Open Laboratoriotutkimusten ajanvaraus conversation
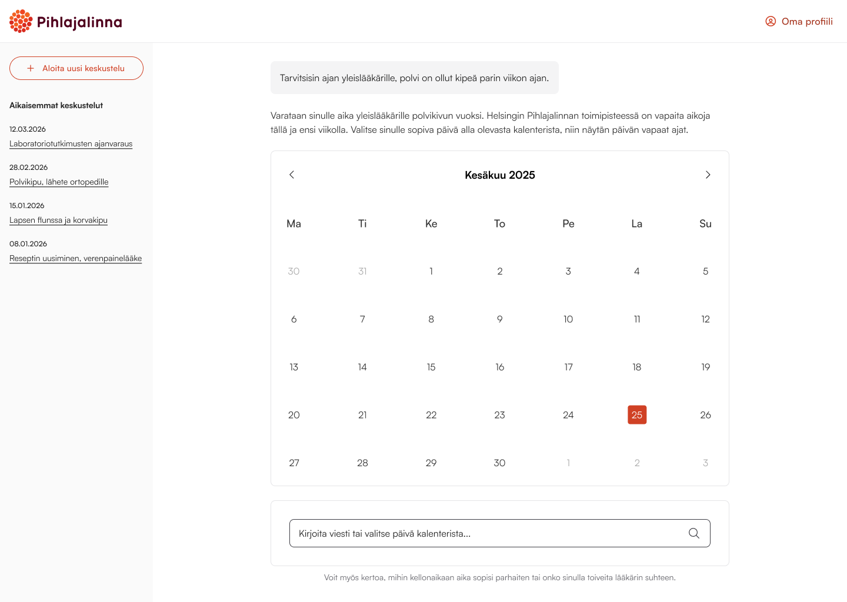The image size is (847, 602). [x=71, y=143]
